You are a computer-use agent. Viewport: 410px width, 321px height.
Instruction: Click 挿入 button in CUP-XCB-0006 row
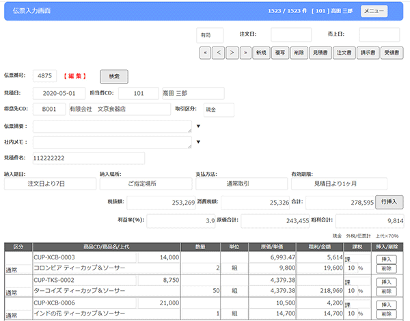point(387,305)
